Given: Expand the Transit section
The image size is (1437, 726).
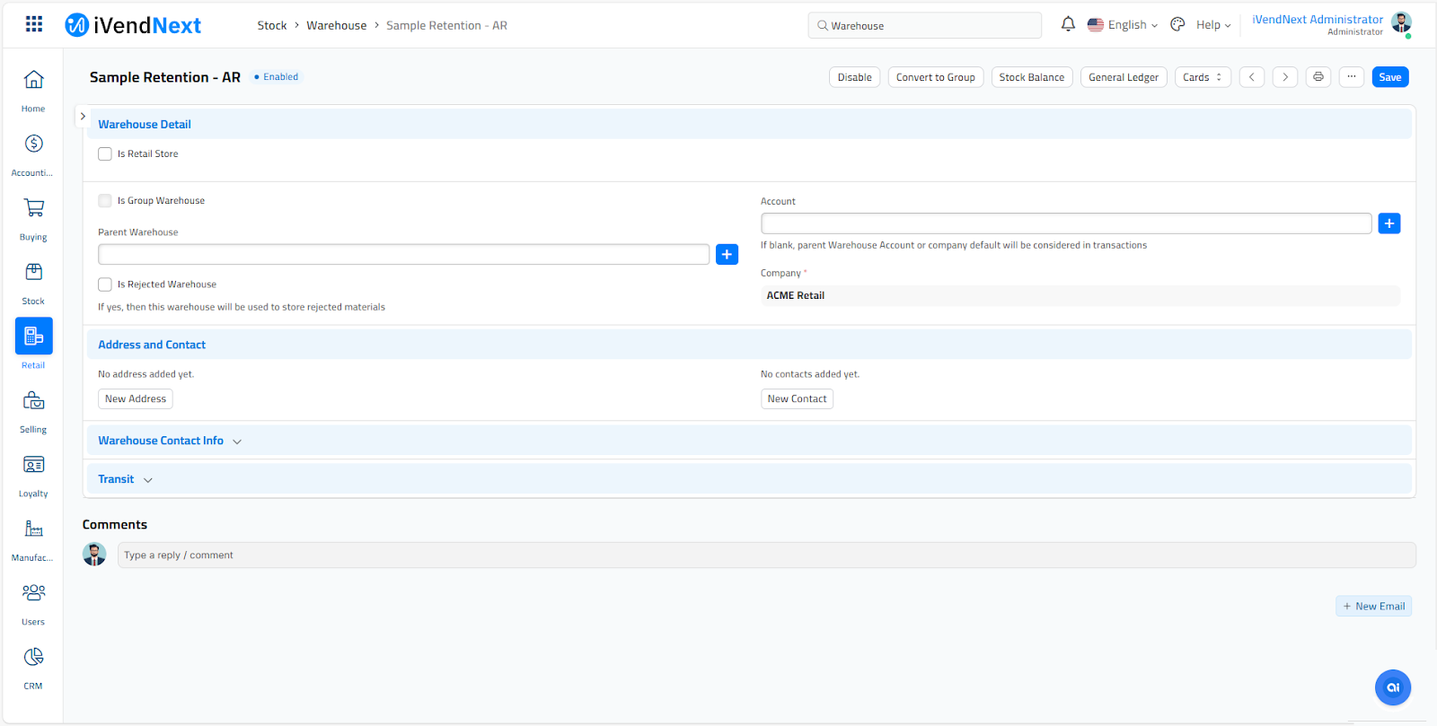Looking at the screenshot, I should (125, 479).
